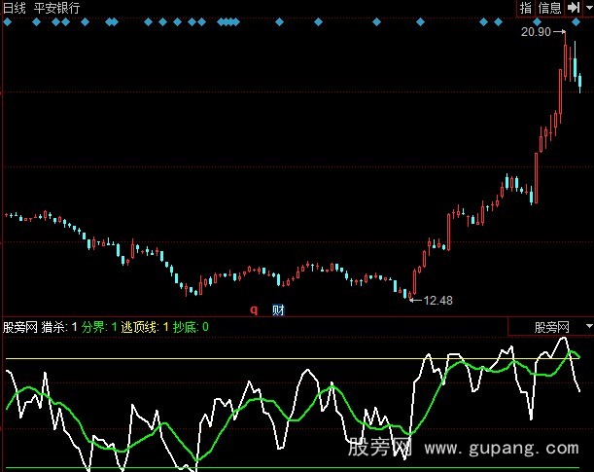Click the red q marker icon
Screen dimensions: 594x472
click(254, 310)
